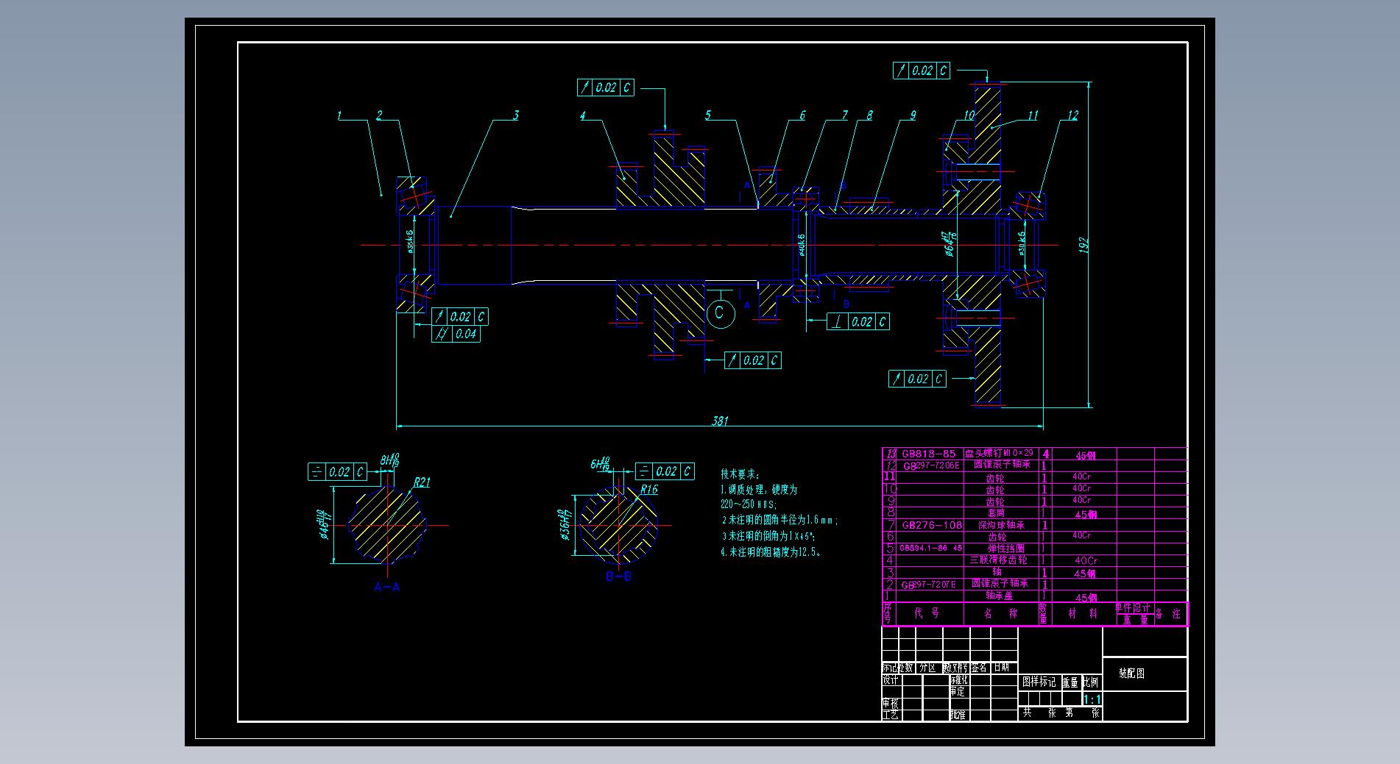The image size is (1400, 764).
Task: Click the title block label "图样标记"
Action: tap(1039, 682)
